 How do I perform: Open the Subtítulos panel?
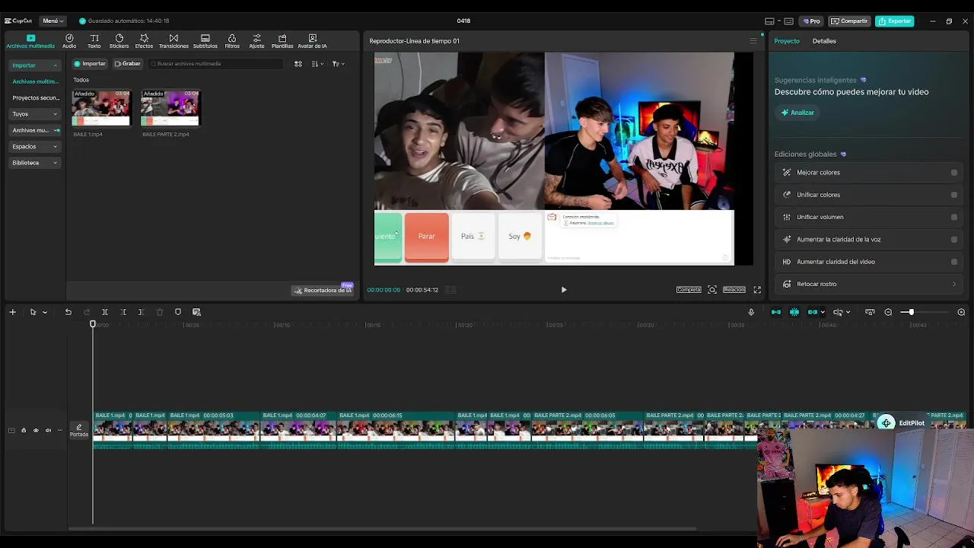tap(205, 41)
